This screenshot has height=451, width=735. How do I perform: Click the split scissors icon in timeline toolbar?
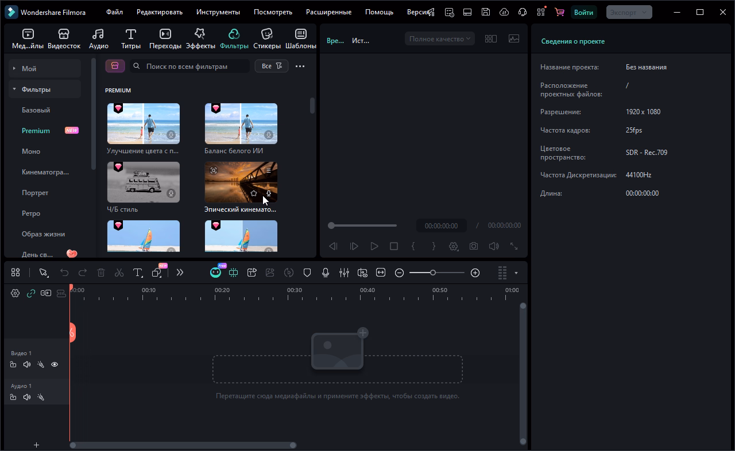coord(119,273)
